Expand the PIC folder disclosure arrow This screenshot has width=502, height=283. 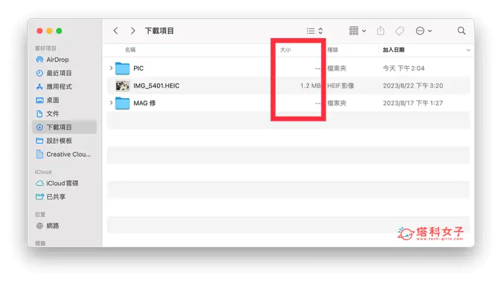tap(111, 68)
